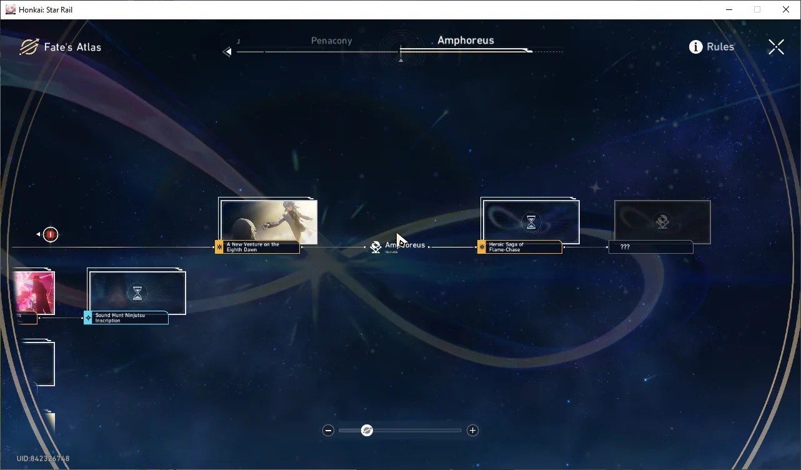This screenshot has height=470, width=801.
Task: Open the pink mission card thumbnail
Action: point(34,292)
